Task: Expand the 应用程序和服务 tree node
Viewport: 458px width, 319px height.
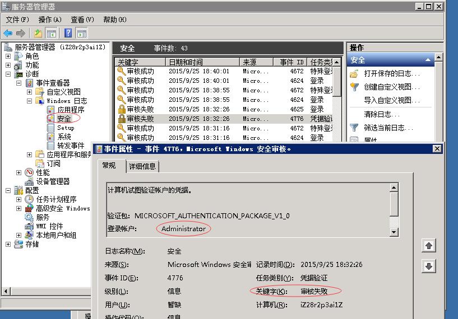Action: (x=30, y=154)
